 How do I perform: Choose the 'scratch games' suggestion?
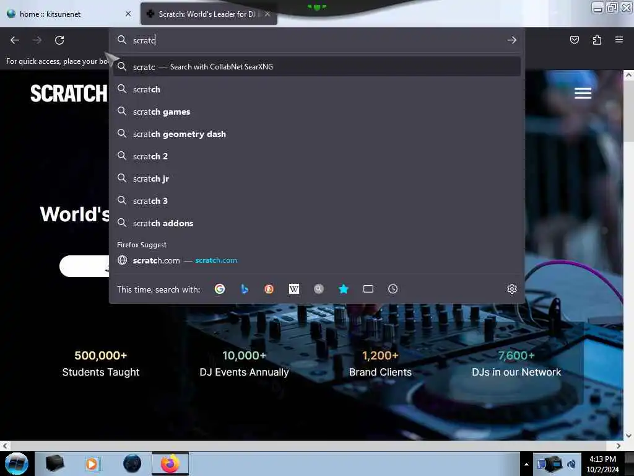[x=317, y=112]
